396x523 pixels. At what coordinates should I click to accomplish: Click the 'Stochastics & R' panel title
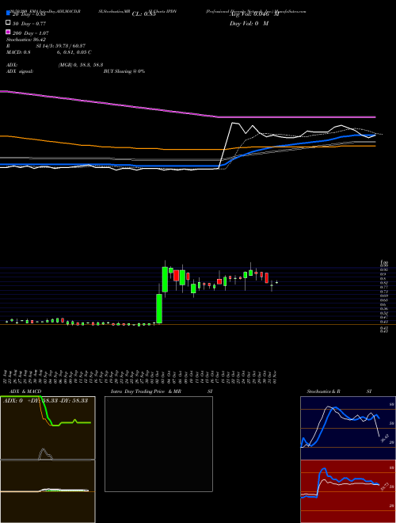pyautogui.click(x=323, y=391)
